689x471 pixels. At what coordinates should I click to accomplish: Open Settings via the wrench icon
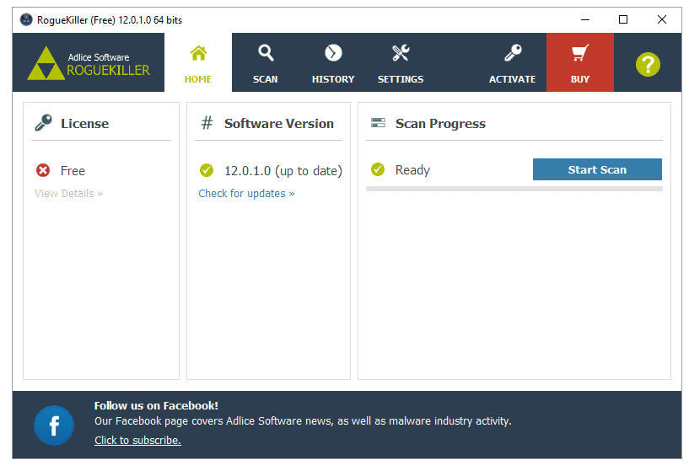401,54
